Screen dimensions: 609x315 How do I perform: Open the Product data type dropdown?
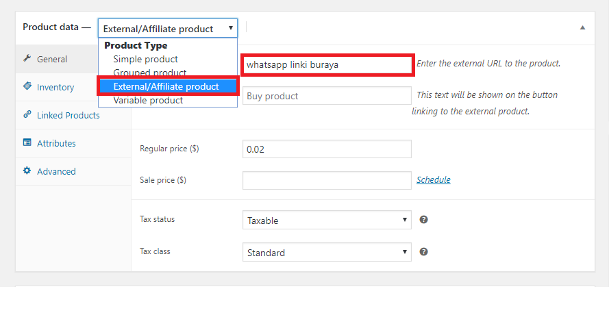[x=168, y=28]
